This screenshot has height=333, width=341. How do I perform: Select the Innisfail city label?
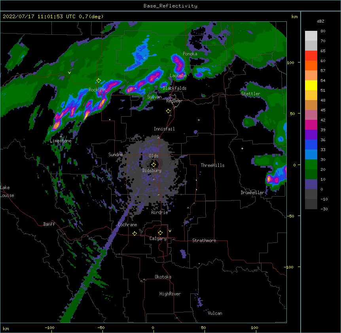[x=164, y=129]
